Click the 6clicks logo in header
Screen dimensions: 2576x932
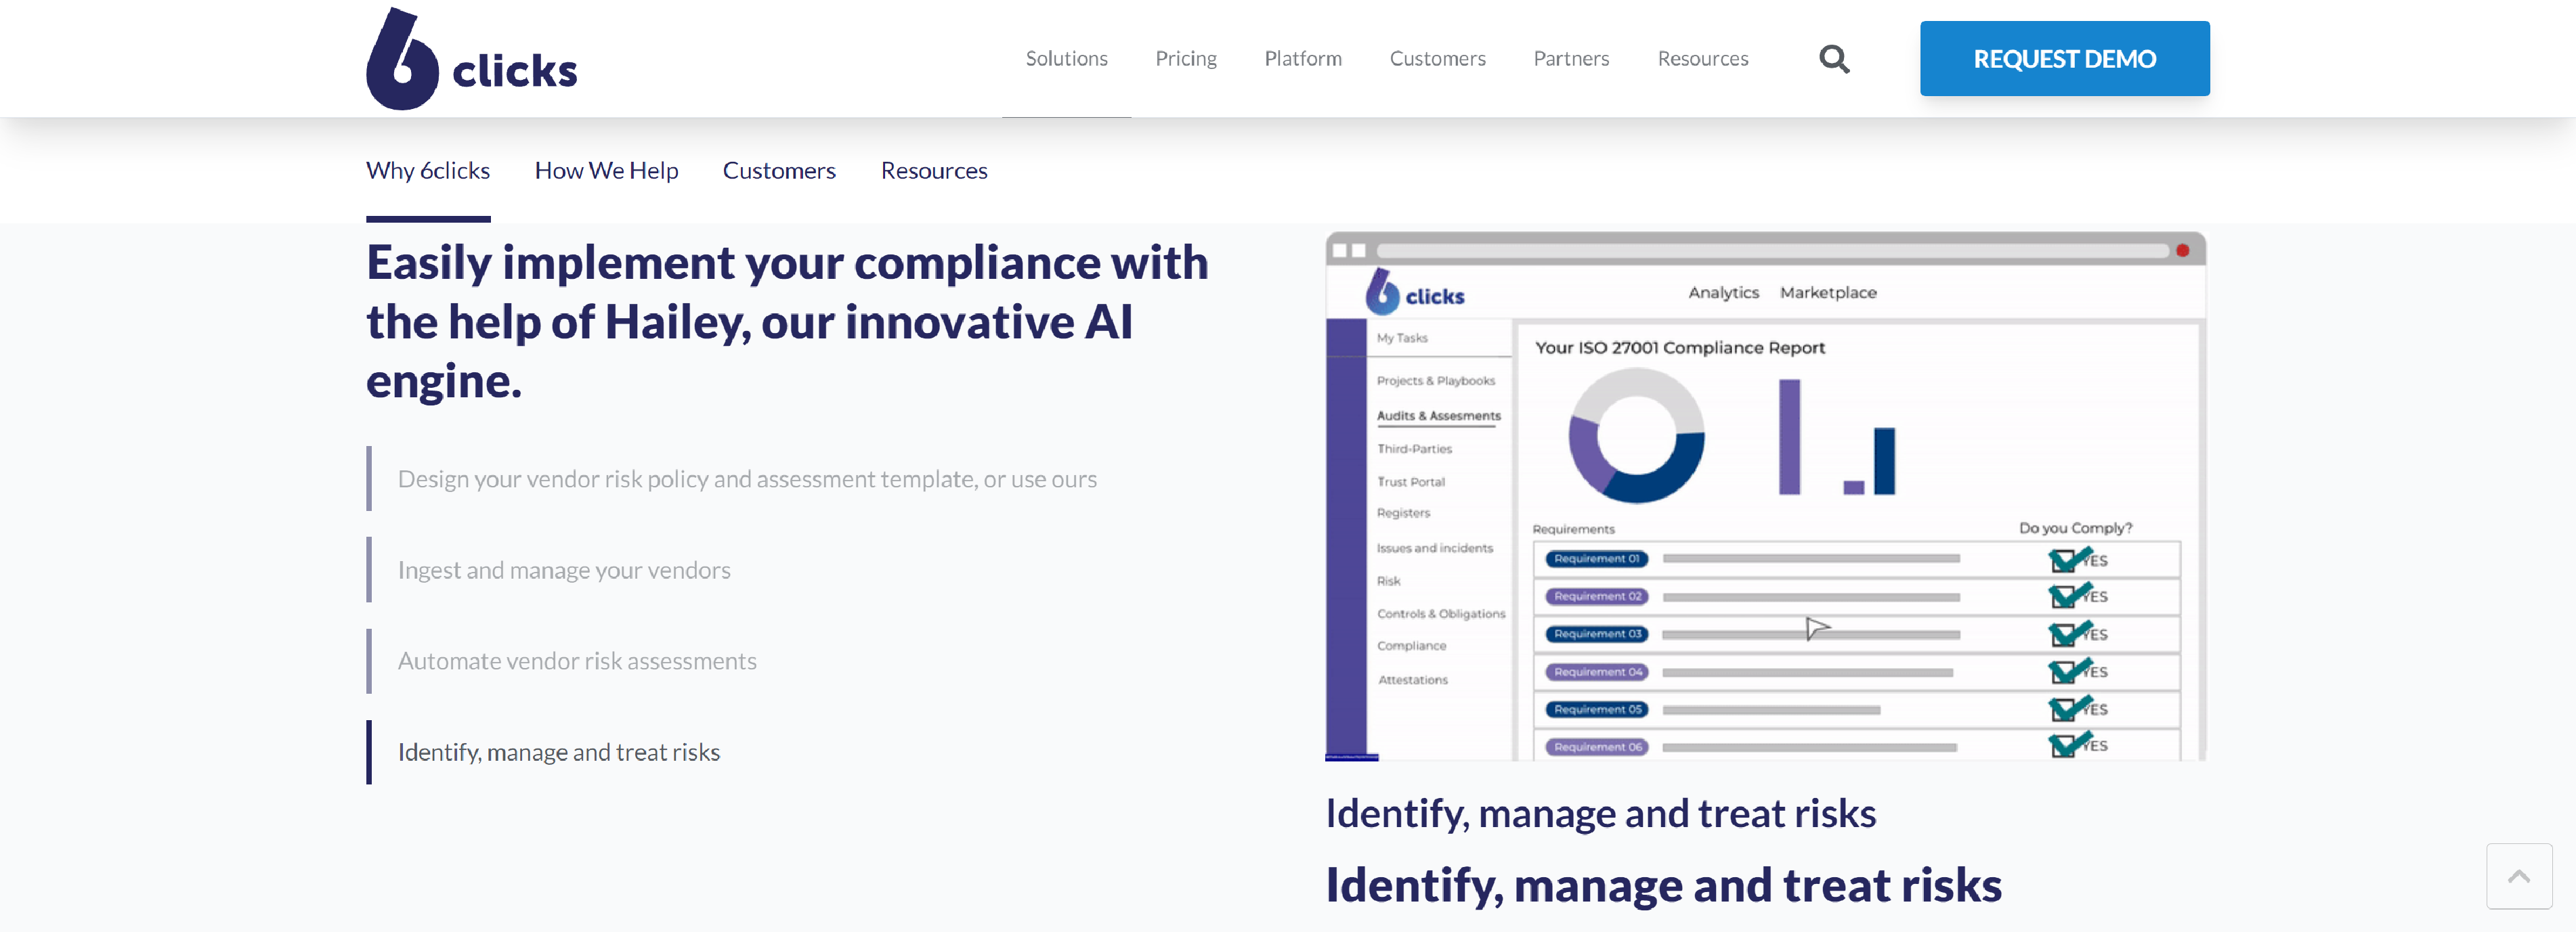pos(471,59)
